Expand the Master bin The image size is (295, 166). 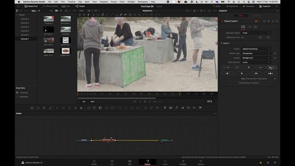[x=17, y=15]
